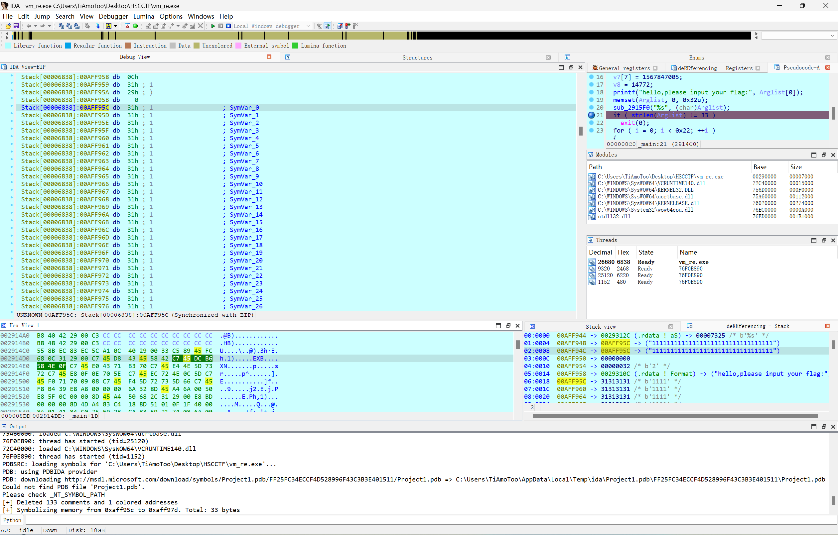
Task: Switch to the General registers tab
Action: click(624, 68)
